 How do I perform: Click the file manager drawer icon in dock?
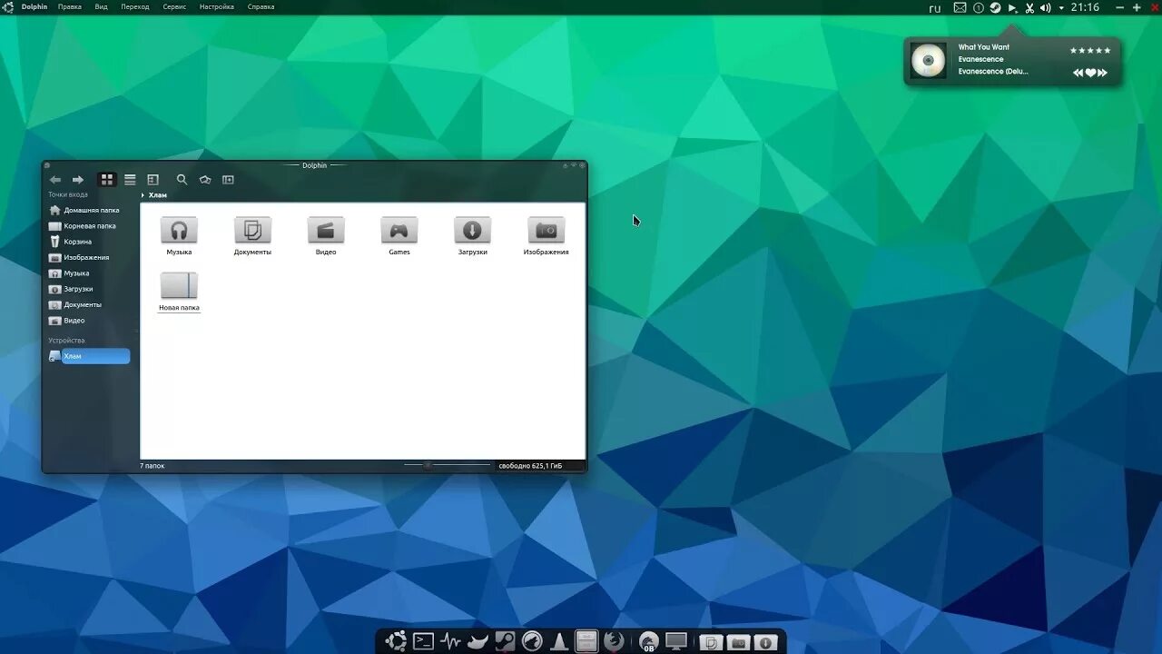point(586,641)
